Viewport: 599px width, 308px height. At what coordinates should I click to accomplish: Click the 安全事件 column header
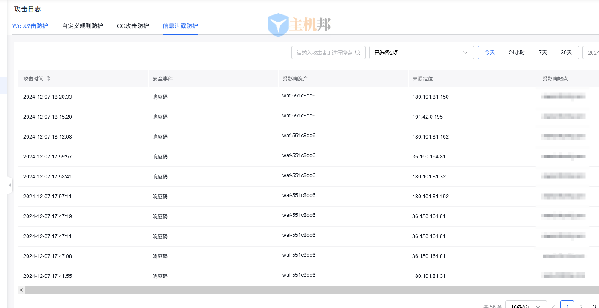(163, 79)
